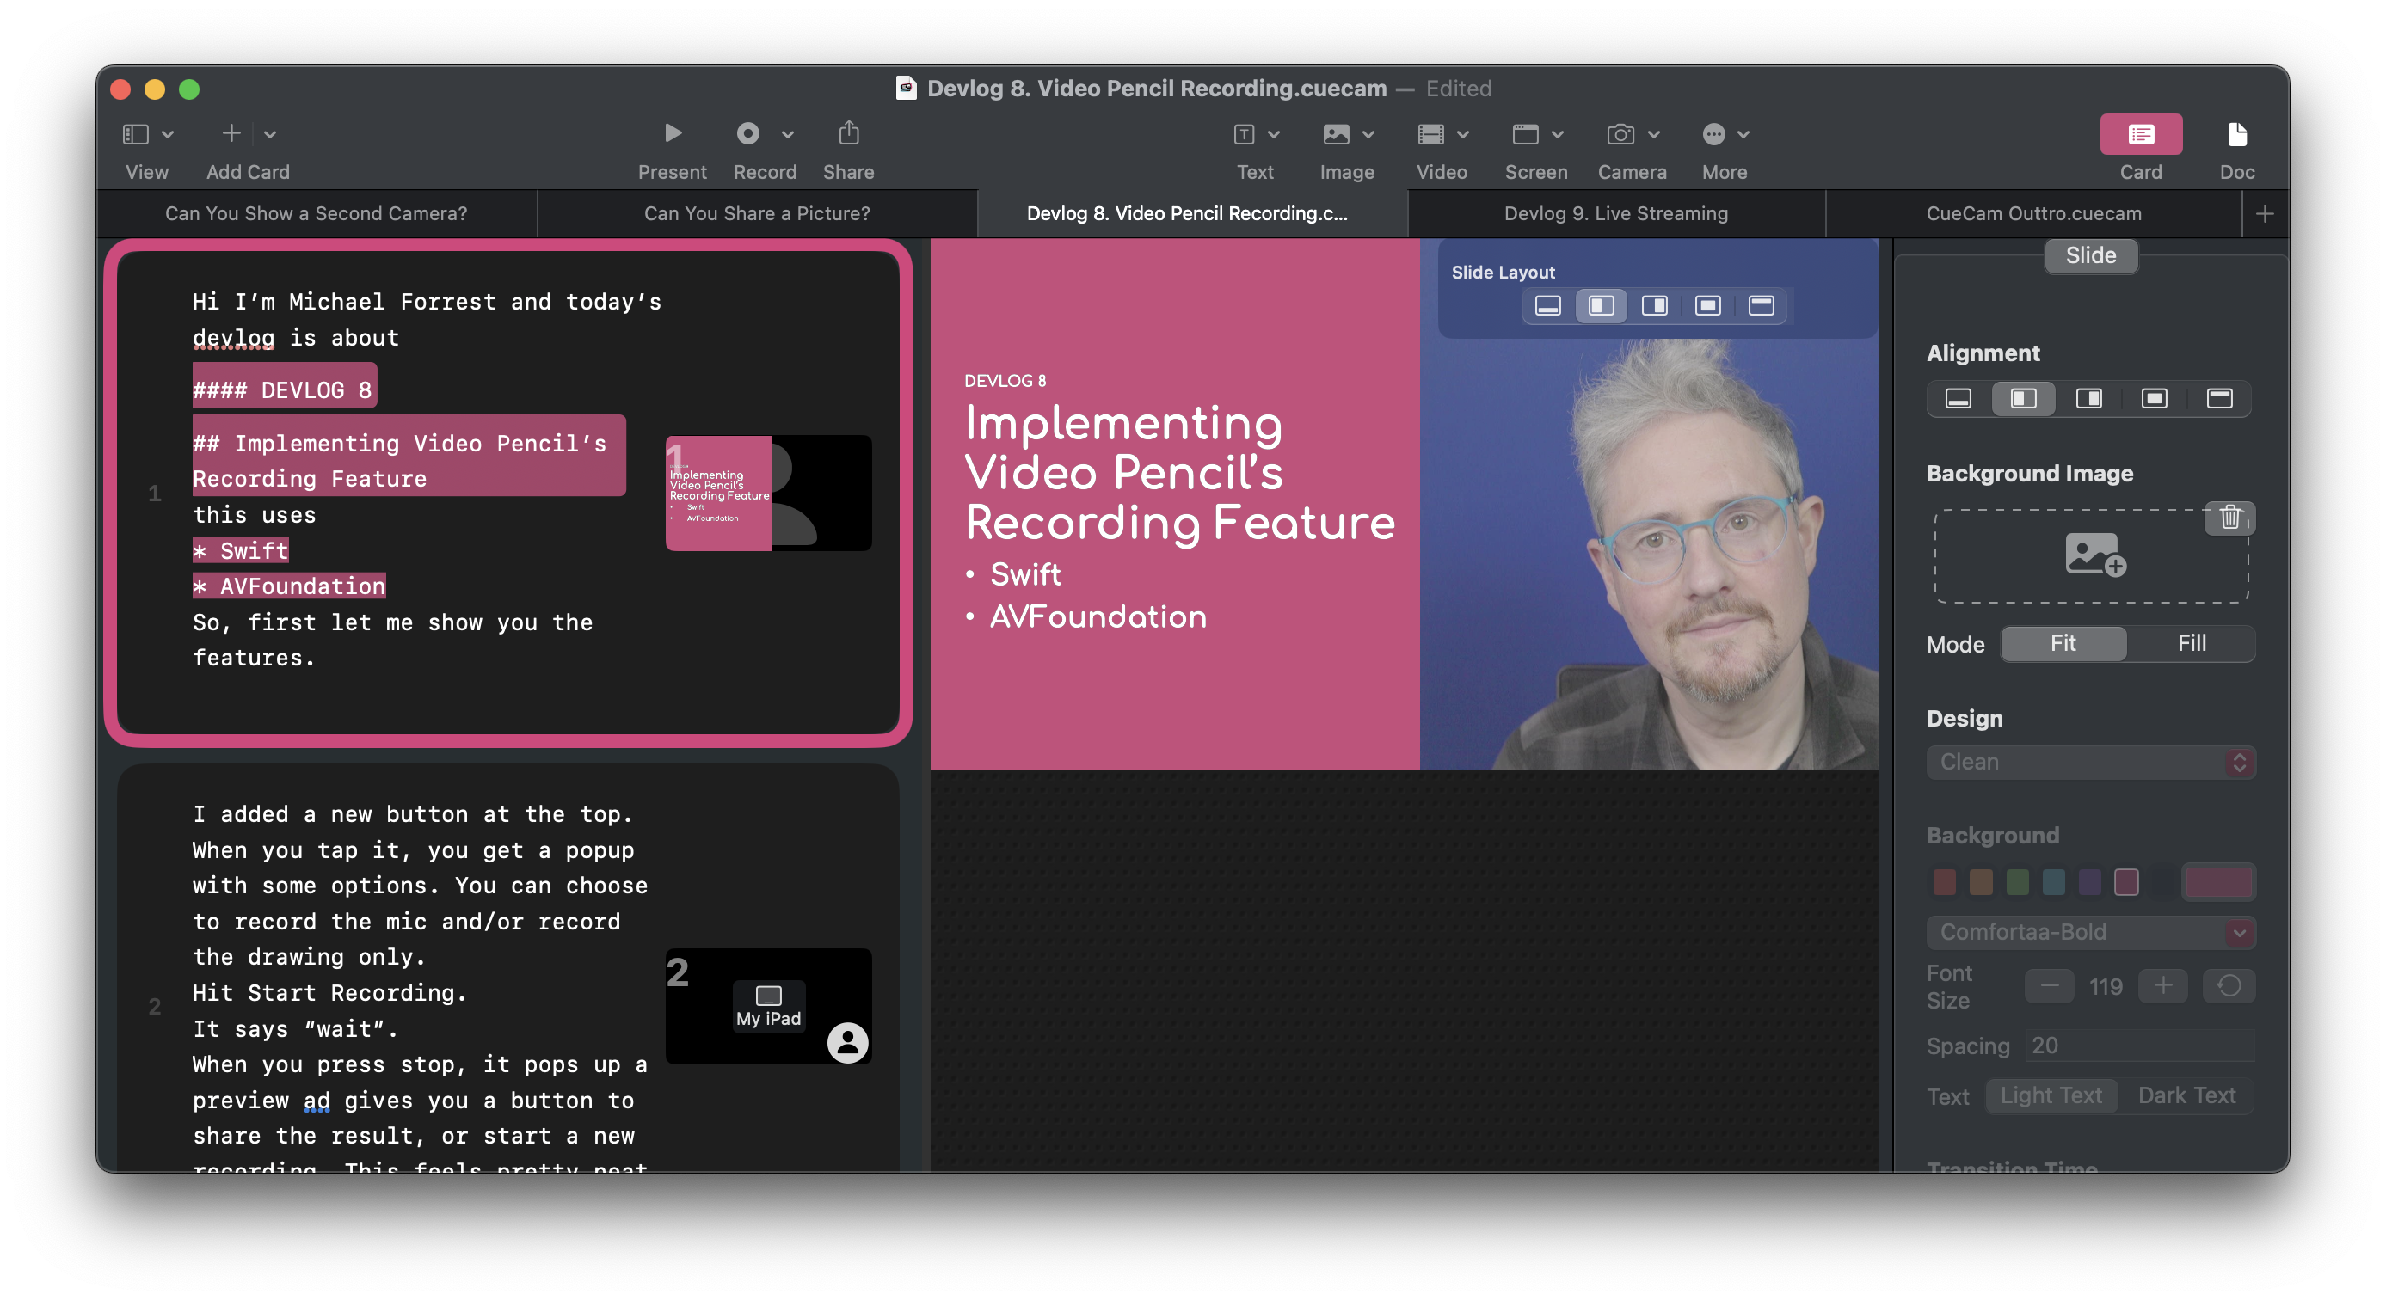Viewport: 2386px width, 1300px height.
Task: Choose centered layout in Slide Layout overlay
Action: click(x=1708, y=305)
